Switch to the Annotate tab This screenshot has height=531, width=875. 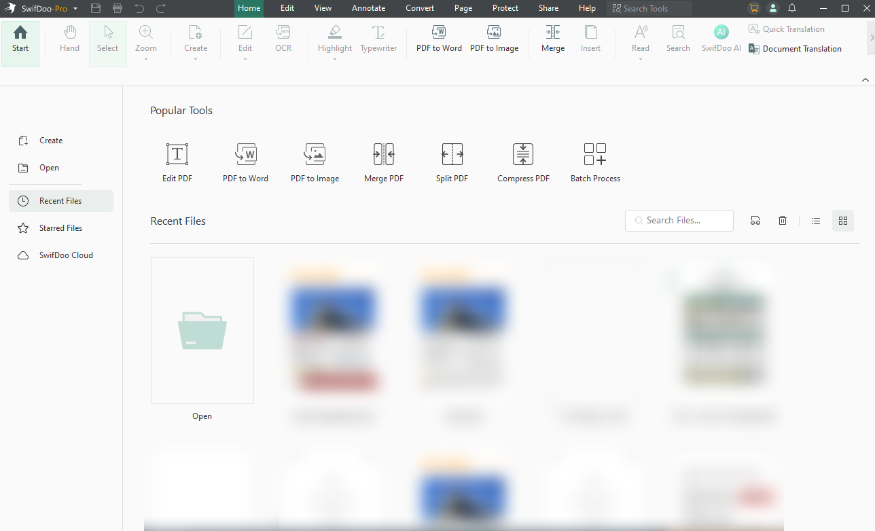click(x=368, y=8)
